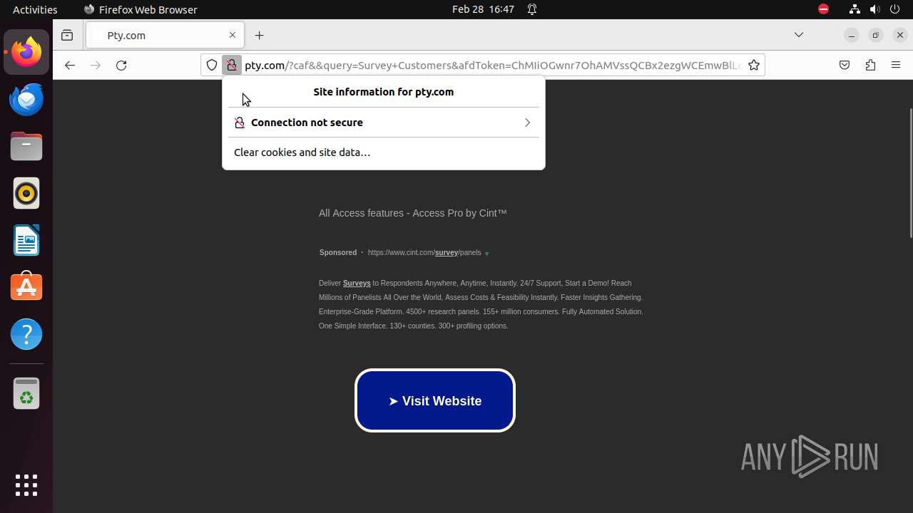Open Ubuntu Software app in dock
The image size is (913, 513).
[26, 287]
